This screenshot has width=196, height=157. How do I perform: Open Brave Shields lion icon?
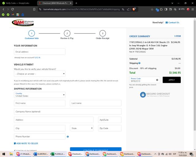(134, 9)
